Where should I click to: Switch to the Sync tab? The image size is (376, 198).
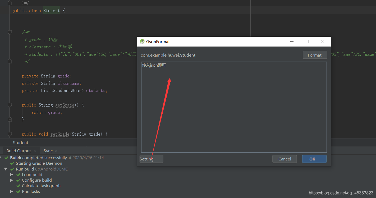pyautogui.click(x=48, y=151)
